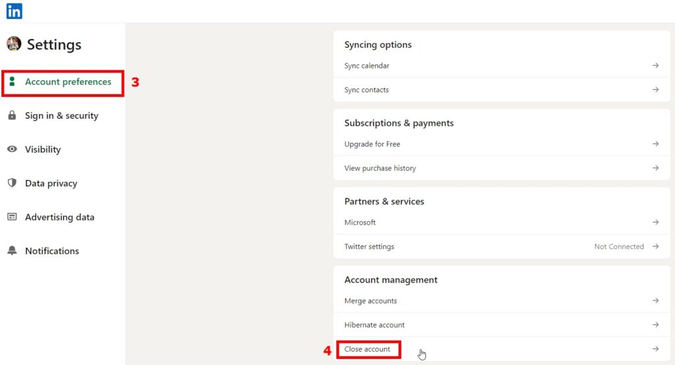Select Hibernate account
The image size is (675, 365).
[x=502, y=325]
